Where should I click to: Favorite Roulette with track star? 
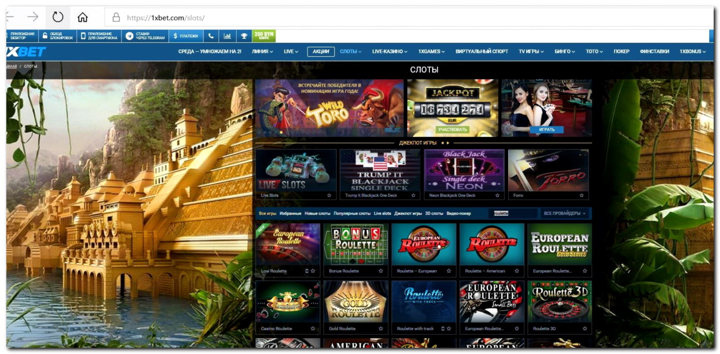point(449,329)
